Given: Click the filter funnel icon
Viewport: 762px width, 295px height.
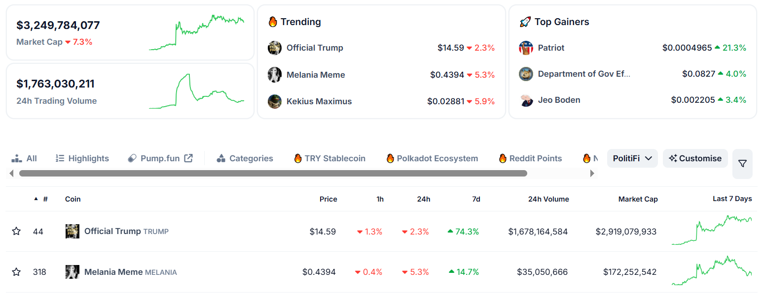Looking at the screenshot, I should (x=742, y=164).
